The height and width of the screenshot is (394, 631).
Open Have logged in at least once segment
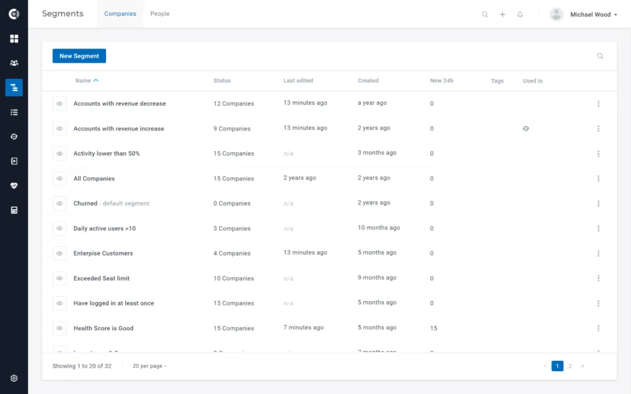pyautogui.click(x=113, y=303)
